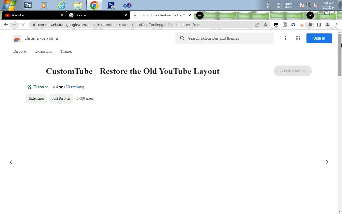Click the Just for Fun chip
Screen dimensions: 342x214
tap(61, 98)
